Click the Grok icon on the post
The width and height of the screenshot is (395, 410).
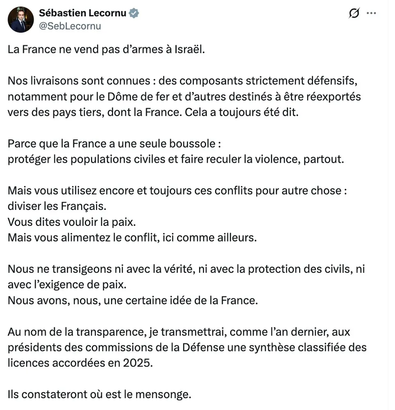353,14
